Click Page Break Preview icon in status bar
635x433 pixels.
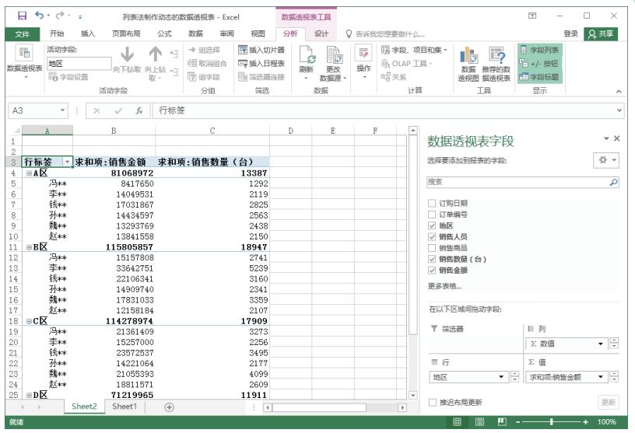point(502,422)
